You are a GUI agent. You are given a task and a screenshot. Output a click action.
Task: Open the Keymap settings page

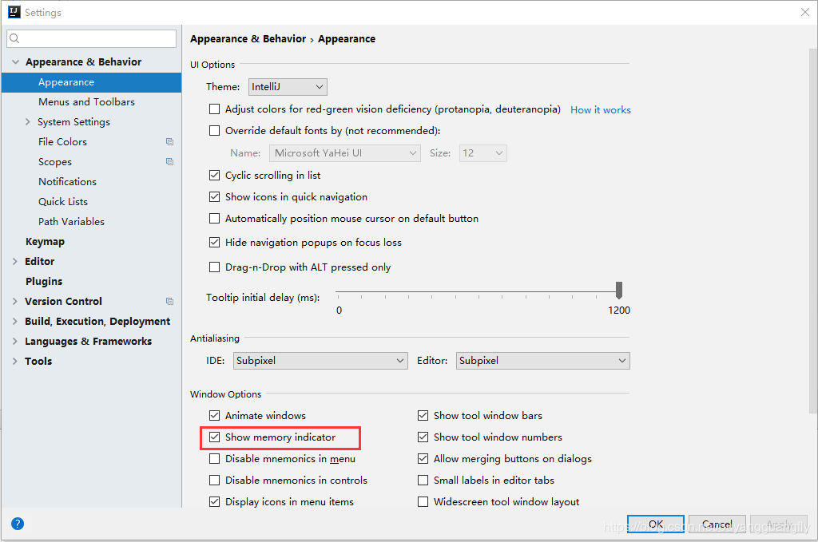45,242
